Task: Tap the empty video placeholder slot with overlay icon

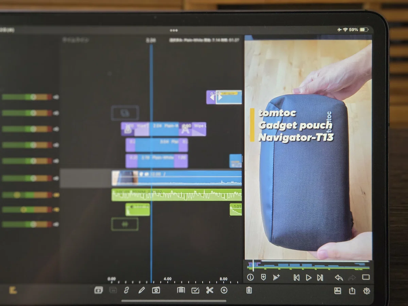Action: [125, 113]
